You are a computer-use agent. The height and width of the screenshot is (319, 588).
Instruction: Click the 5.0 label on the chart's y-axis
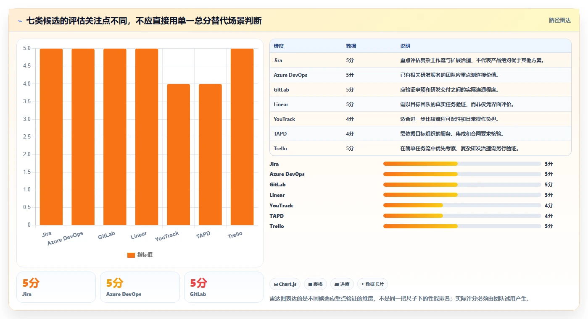pos(26,48)
